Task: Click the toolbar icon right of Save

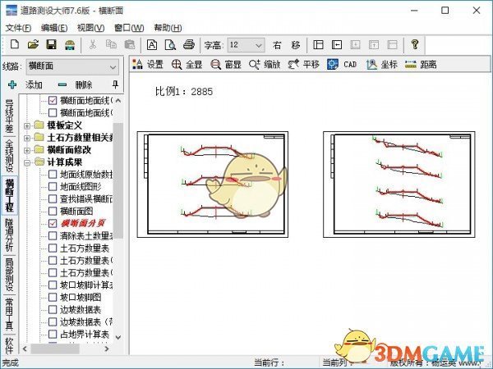Action: (70, 45)
